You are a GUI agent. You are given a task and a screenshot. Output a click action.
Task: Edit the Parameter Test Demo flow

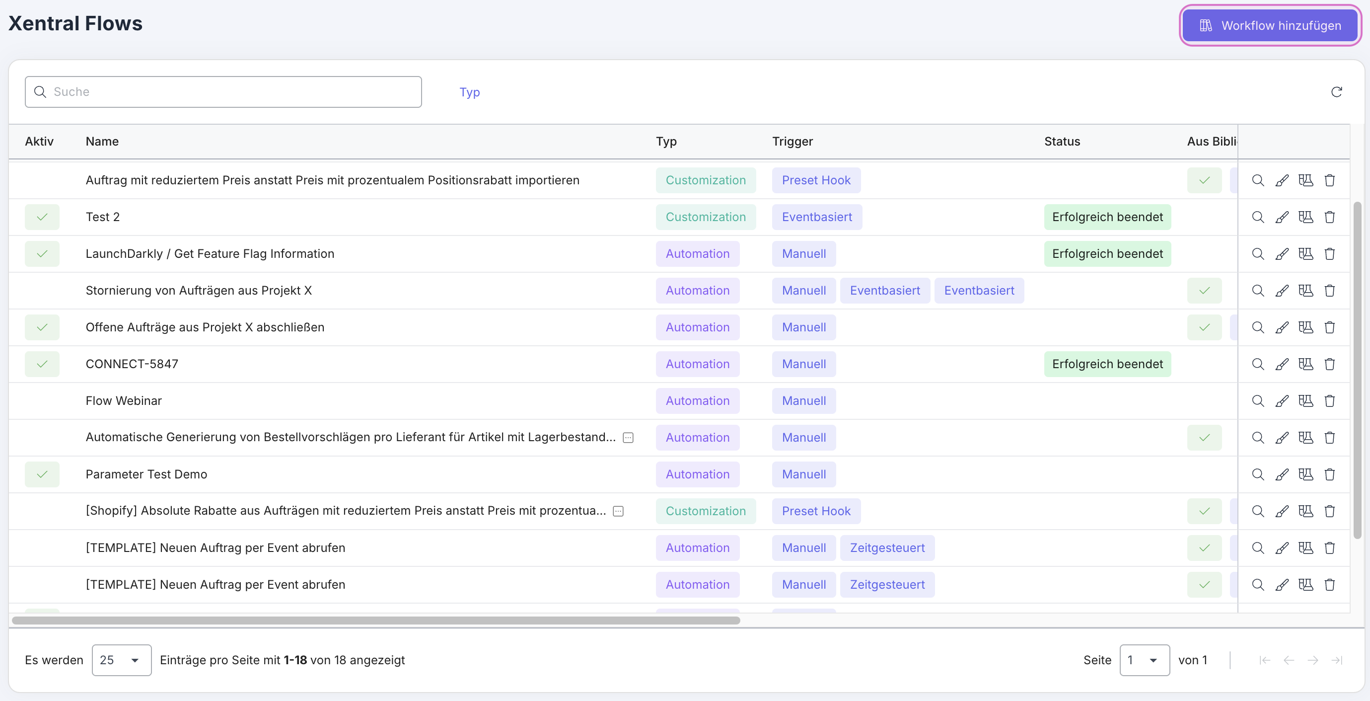click(x=1282, y=474)
